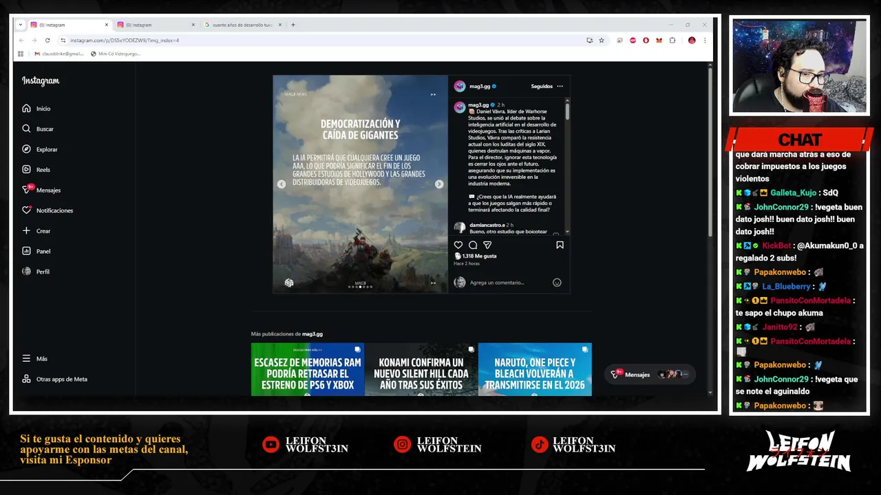Open damiancastro.e commenter profile

tap(487, 225)
